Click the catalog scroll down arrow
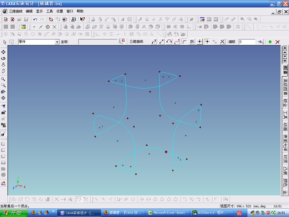This screenshot has height=217, width=289. pyautogui.click(x=285, y=56)
